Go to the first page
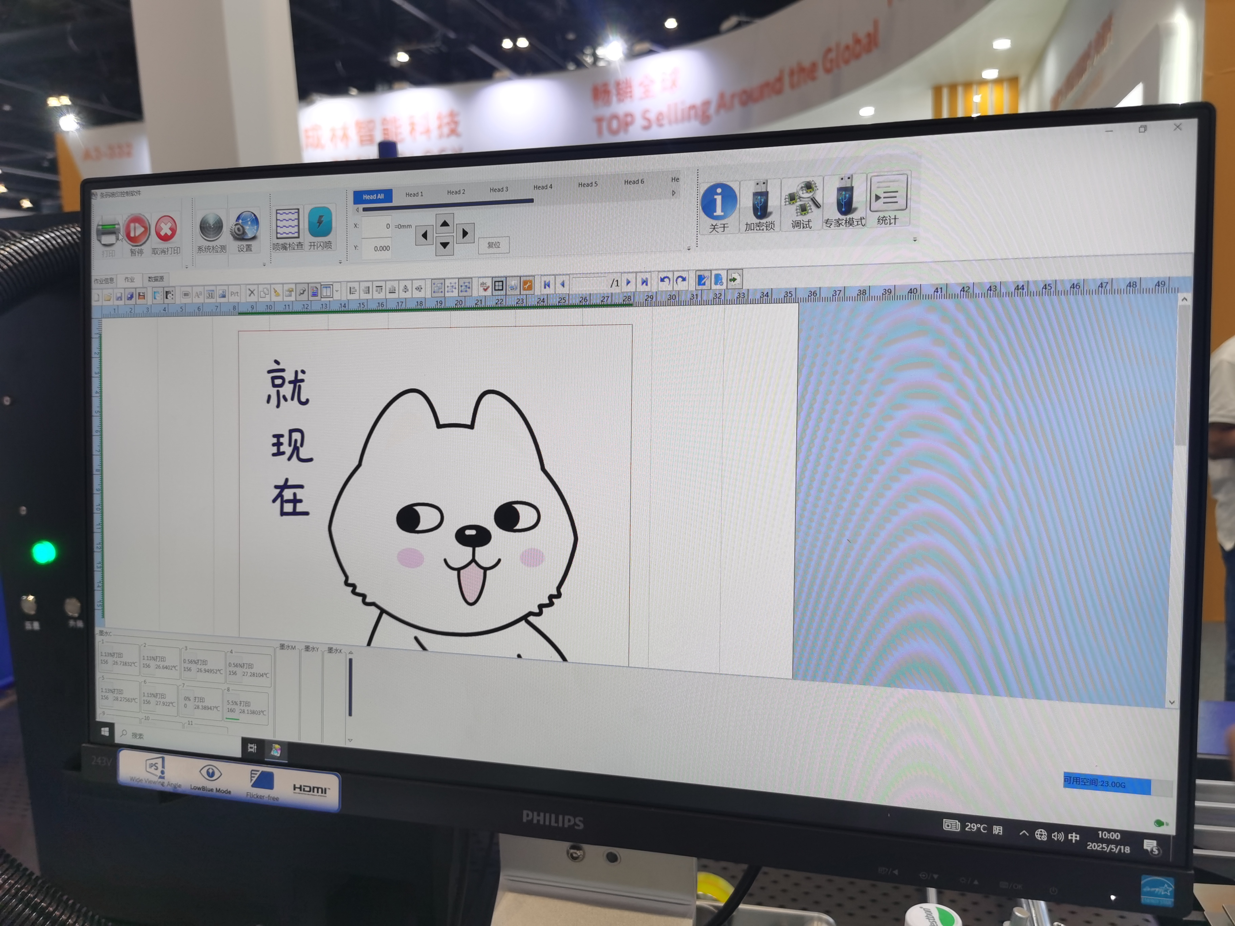1235x926 pixels. click(547, 284)
